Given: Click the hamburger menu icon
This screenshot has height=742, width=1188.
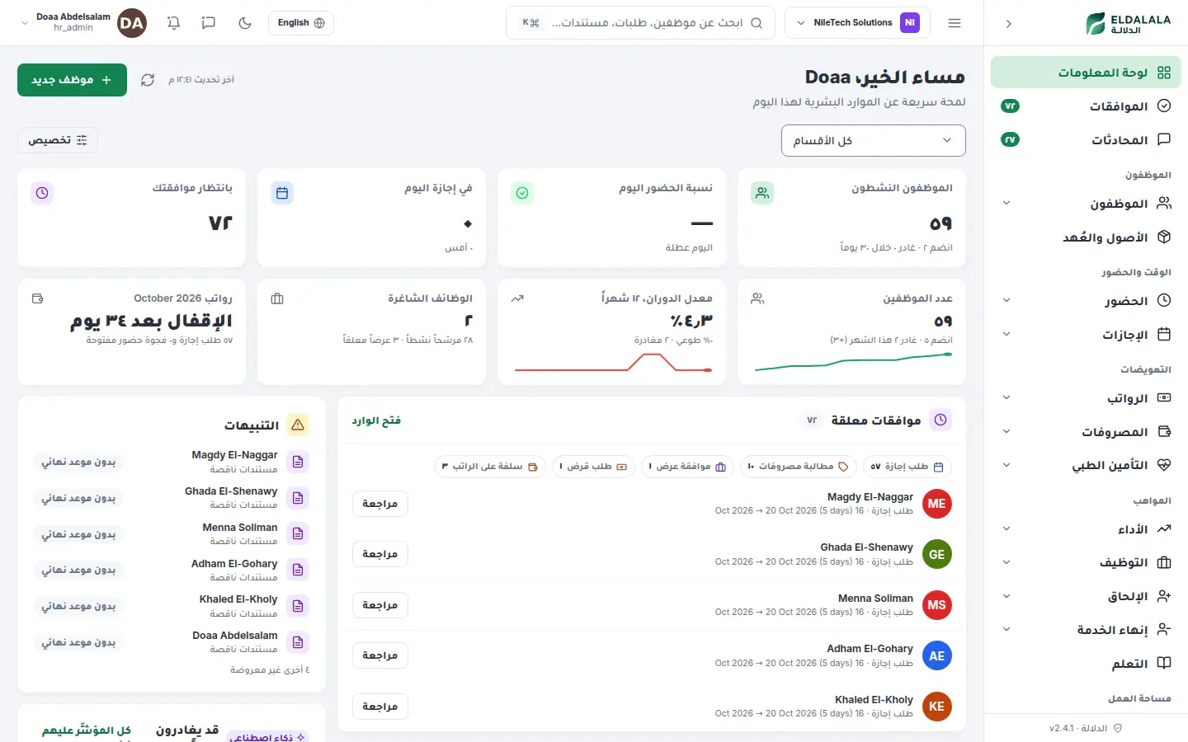Looking at the screenshot, I should (x=955, y=23).
